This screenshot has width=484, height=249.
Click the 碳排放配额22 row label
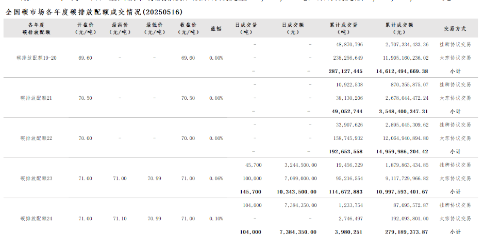(x=37, y=138)
